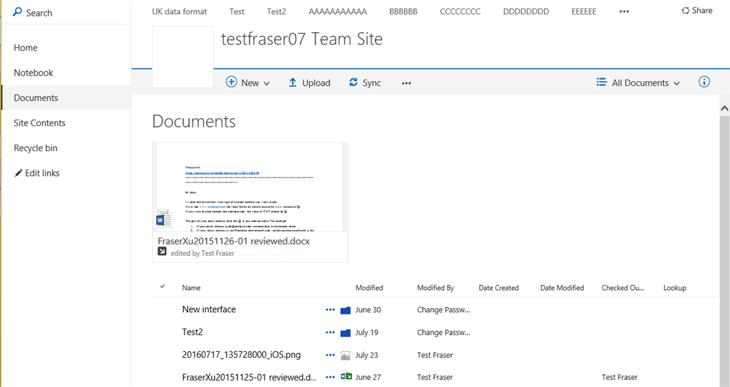The image size is (730, 387).
Task: Click Change Passw... in New interface row
Action: 443,310
